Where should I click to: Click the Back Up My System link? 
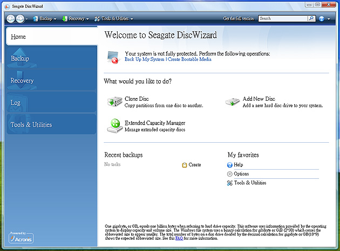(145, 59)
